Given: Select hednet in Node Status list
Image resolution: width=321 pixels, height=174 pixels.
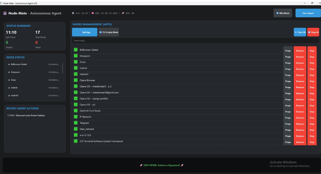Looking at the screenshot, I should (x=34, y=88).
